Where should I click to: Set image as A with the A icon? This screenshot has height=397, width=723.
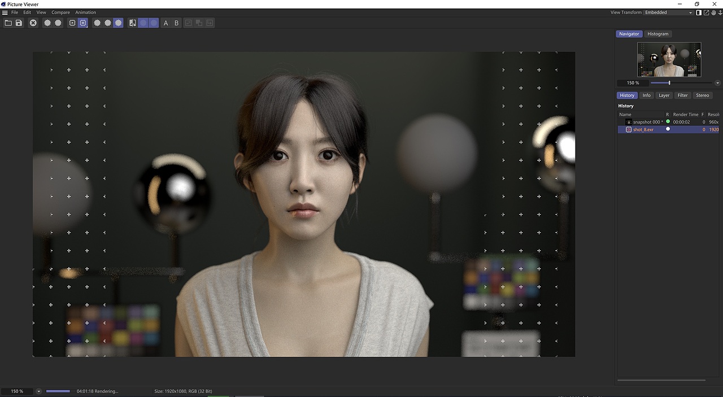165,23
